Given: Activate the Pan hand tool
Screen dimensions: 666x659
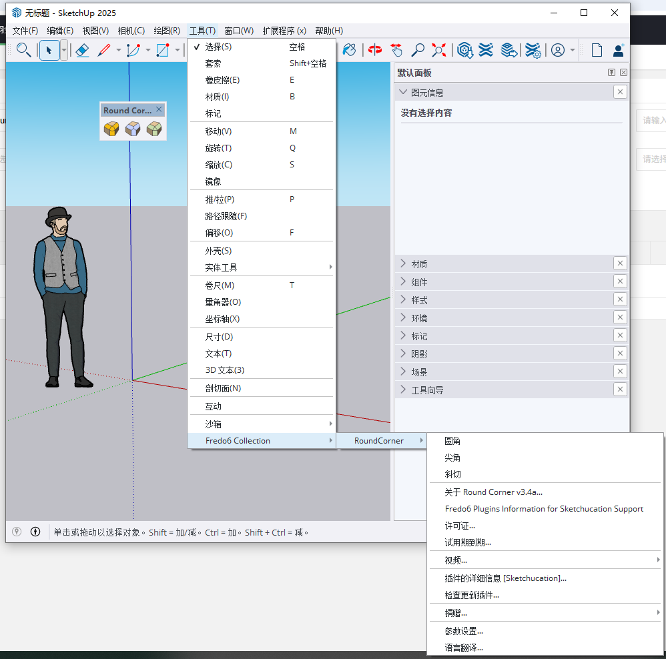Looking at the screenshot, I should [396, 50].
